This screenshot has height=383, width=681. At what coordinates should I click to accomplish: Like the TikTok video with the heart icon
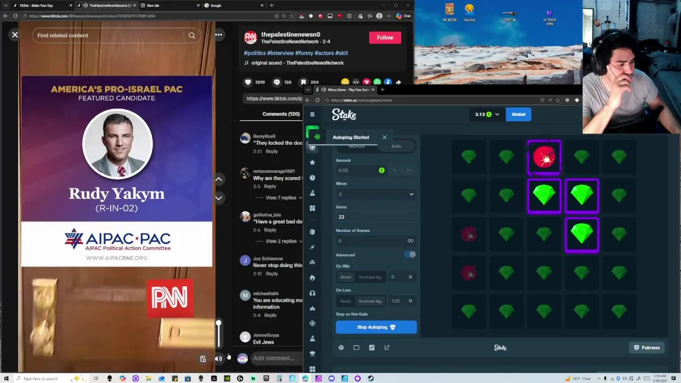click(x=248, y=82)
